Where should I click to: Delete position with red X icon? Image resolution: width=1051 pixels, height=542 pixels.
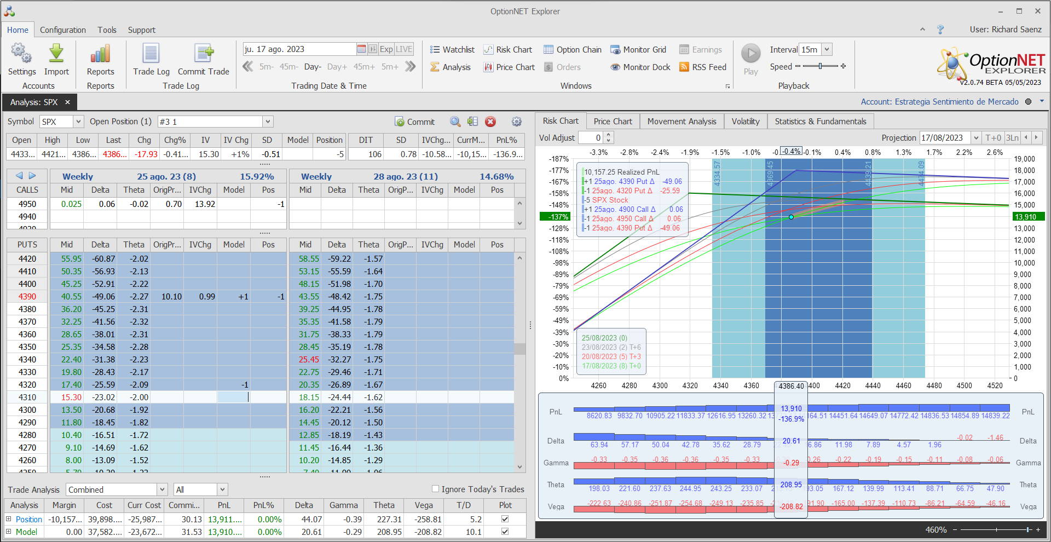[x=490, y=122]
